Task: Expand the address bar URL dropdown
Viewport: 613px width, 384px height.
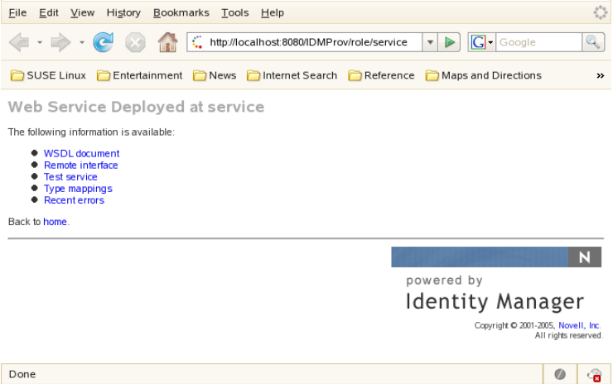Action: pyautogui.click(x=430, y=42)
